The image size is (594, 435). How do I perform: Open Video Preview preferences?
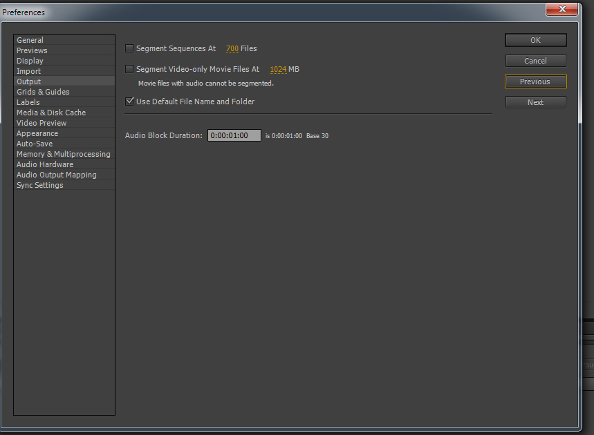coord(64,123)
